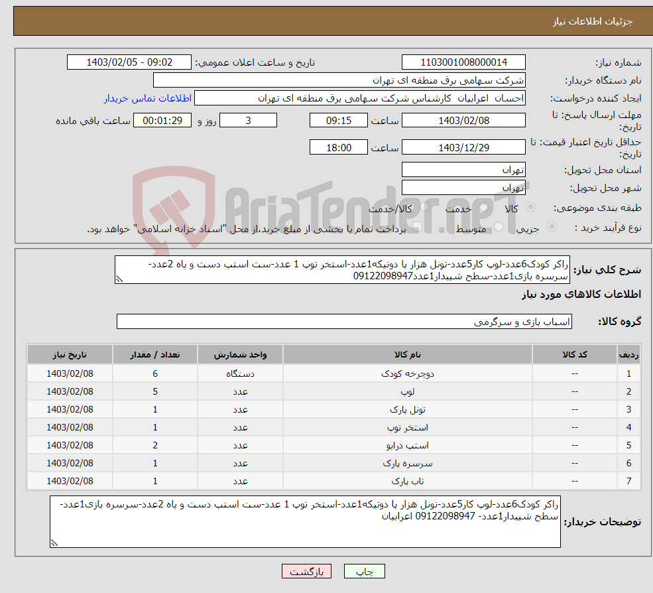The image size is (653, 593).
Task: Click quantity 2 in استپ درایو row
Action: tap(155, 446)
